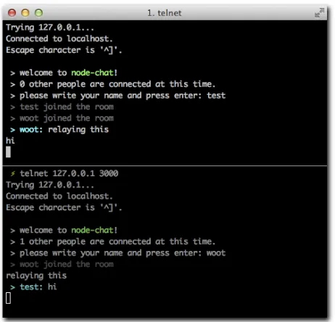Click the '1. telnet' window title
Screen dimensions: 335x322
pos(165,13)
